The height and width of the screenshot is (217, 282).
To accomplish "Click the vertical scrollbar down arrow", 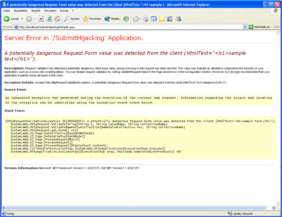I will [x=278, y=204].
